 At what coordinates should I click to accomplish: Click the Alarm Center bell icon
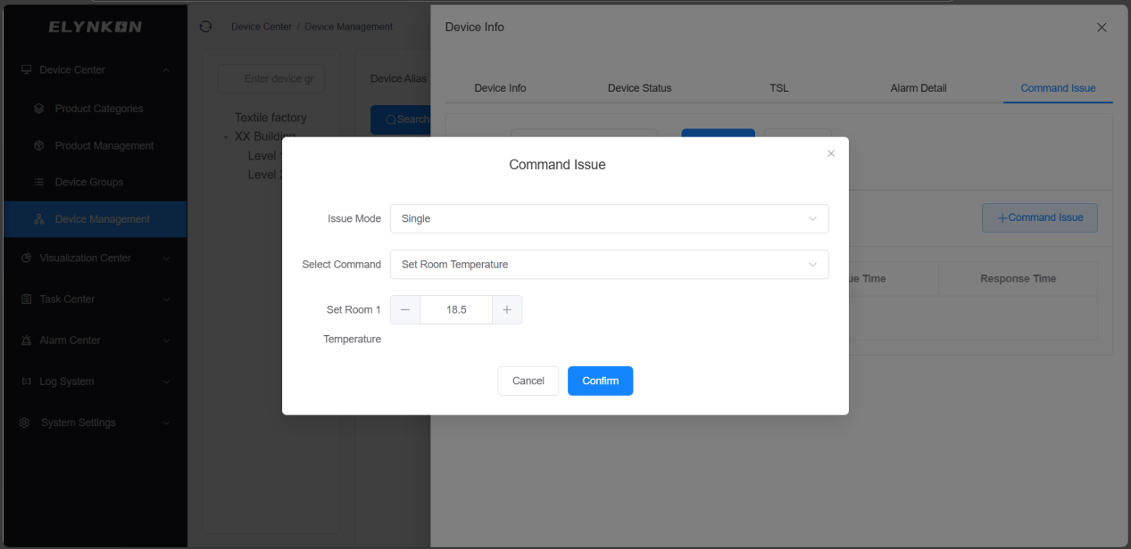[26, 340]
